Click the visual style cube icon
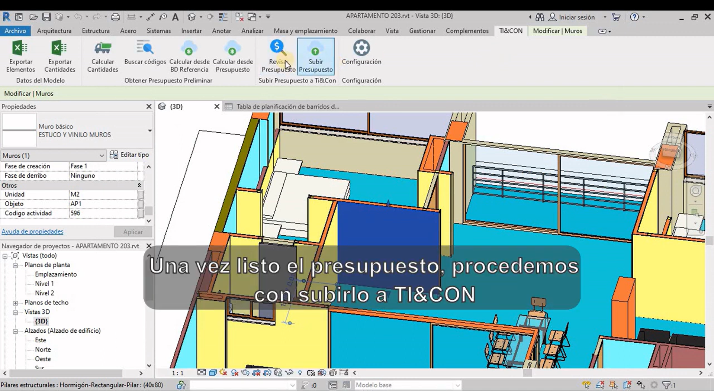This screenshot has height=391, width=714. click(213, 372)
